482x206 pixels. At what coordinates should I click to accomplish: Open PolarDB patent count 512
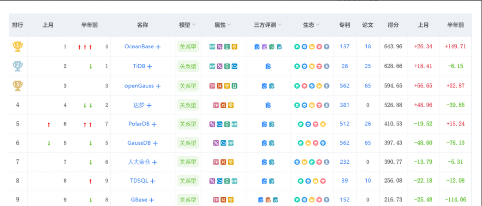pos(345,124)
